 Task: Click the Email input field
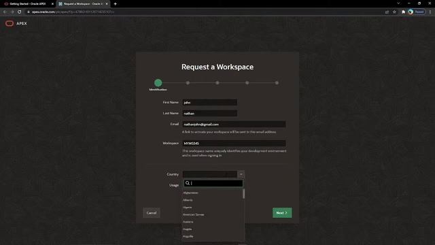click(234, 124)
